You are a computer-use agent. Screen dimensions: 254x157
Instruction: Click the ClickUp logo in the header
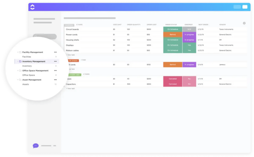pyautogui.click(x=32, y=7)
